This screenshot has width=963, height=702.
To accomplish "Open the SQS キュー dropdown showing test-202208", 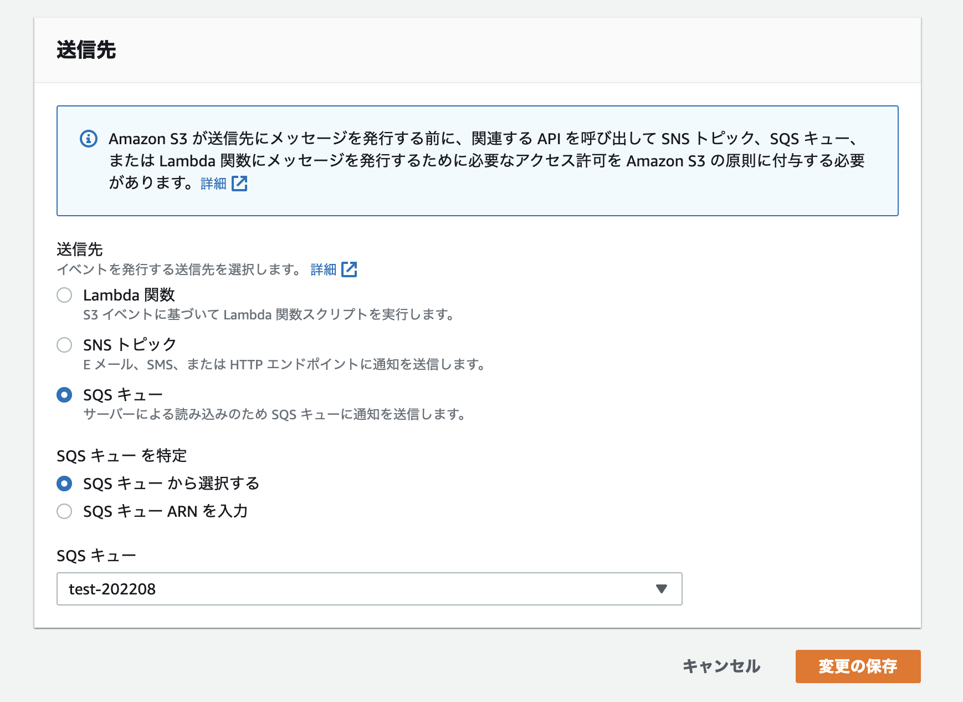I will (368, 589).
